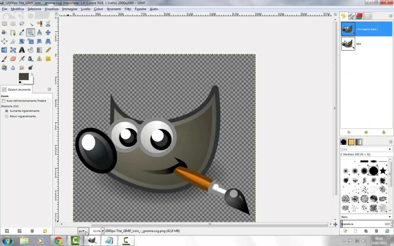The width and height of the screenshot is (394, 246).
Task: Open the File menu
Action: (4, 9)
